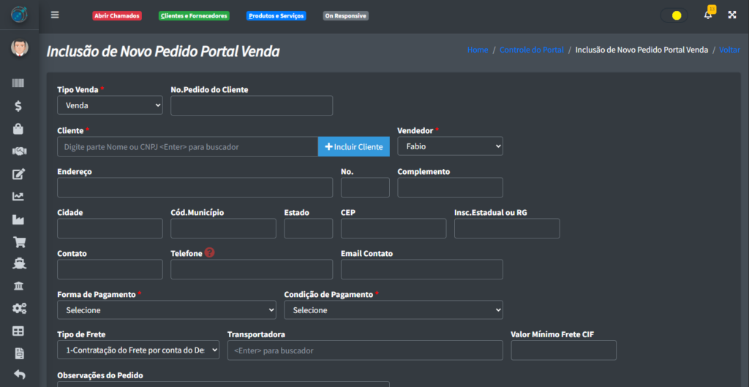Open Forma de Pagamento dropdown
749x387 pixels.
(166, 310)
